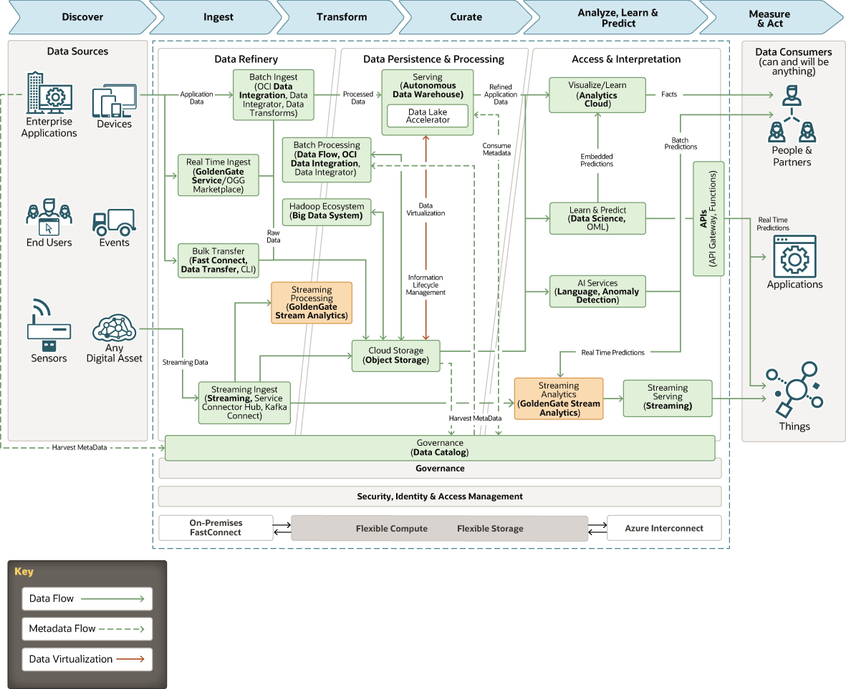
Task: Click the Azure Interconnect box
Action: pyautogui.click(x=664, y=528)
